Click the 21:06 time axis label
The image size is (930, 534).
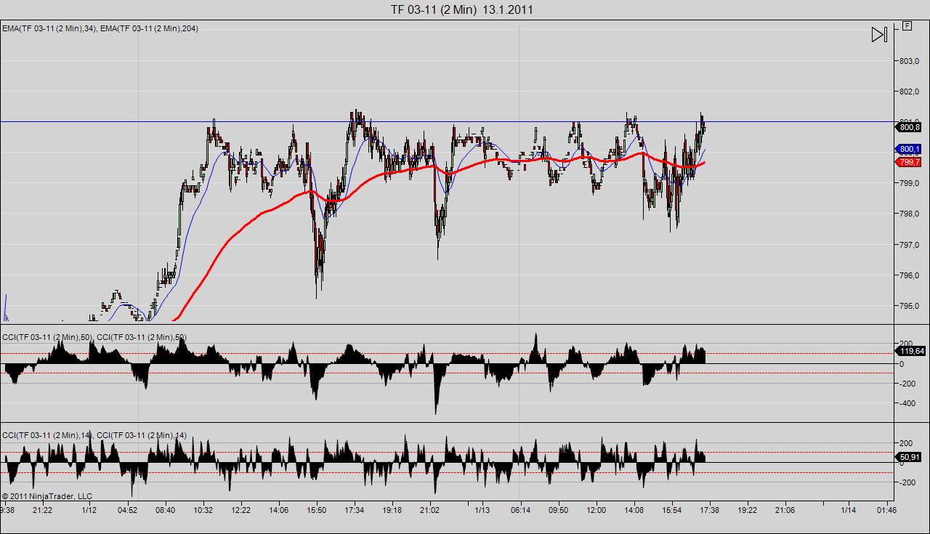(785, 510)
